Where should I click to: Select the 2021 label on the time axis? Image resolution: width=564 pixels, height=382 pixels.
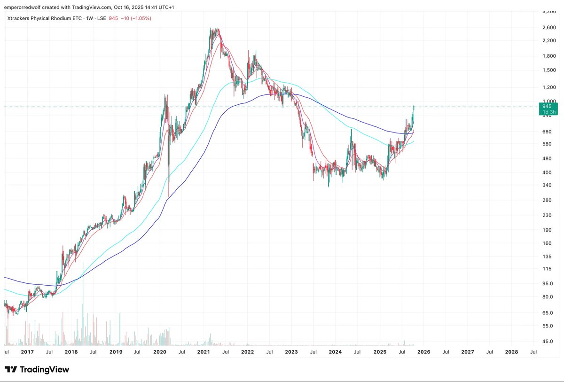(x=204, y=352)
